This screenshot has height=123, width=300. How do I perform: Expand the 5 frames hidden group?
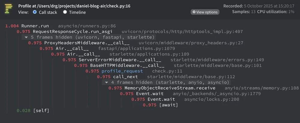click(x=88, y=37)
